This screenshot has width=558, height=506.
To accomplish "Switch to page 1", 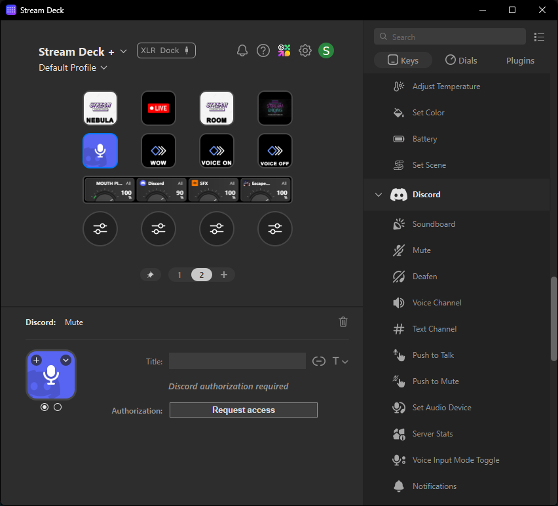I will [179, 275].
